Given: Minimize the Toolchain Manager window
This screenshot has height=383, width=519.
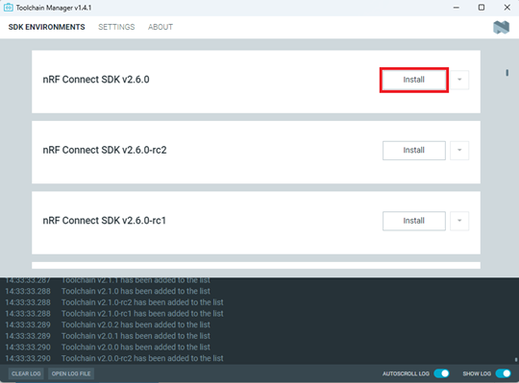Looking at the screenshot, I should 457,8.
